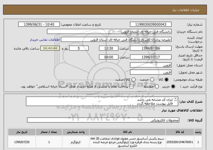This screenshot has width=213, height=150.
Task: Click the public announcement date-time field
Action: (x=39, y=24)
